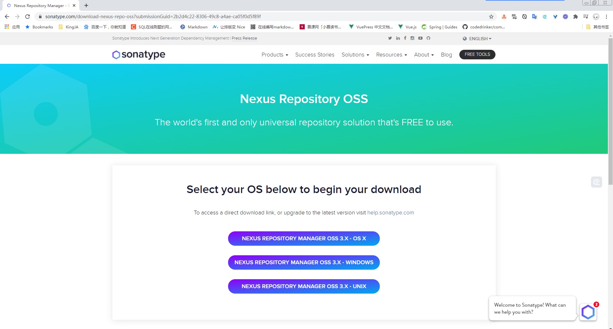The height and width of the screenshot is (329, 613).
Task: Open the blue C-shaped extension icon
Action: pos(545,17)
